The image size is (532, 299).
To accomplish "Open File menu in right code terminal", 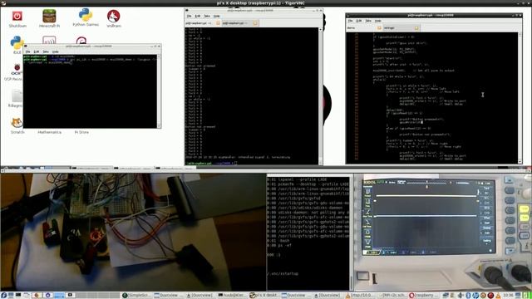I will point(350,21).
